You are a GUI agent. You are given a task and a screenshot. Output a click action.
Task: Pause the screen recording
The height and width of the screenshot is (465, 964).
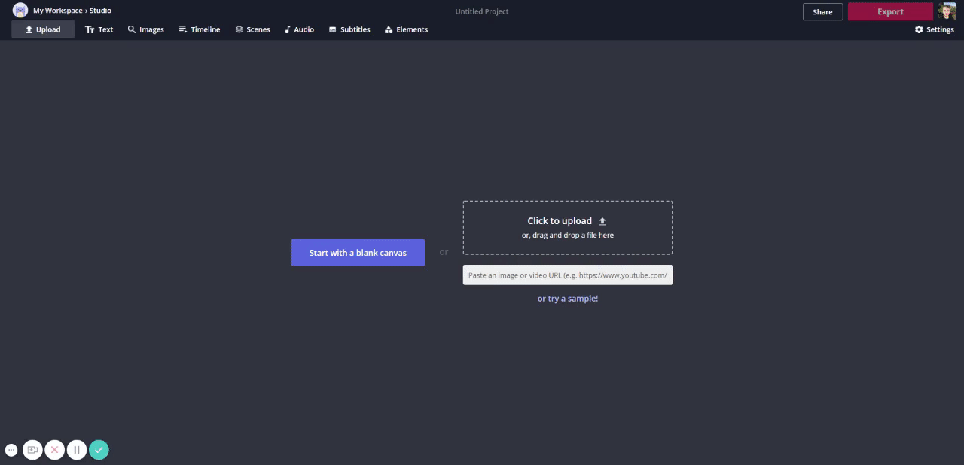click(x=76, y=450)
